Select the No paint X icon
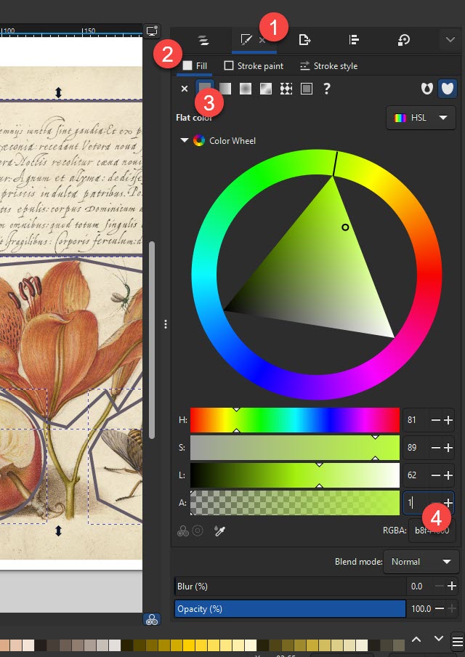Viewport: 465px width, 657px height. point(185,89)
